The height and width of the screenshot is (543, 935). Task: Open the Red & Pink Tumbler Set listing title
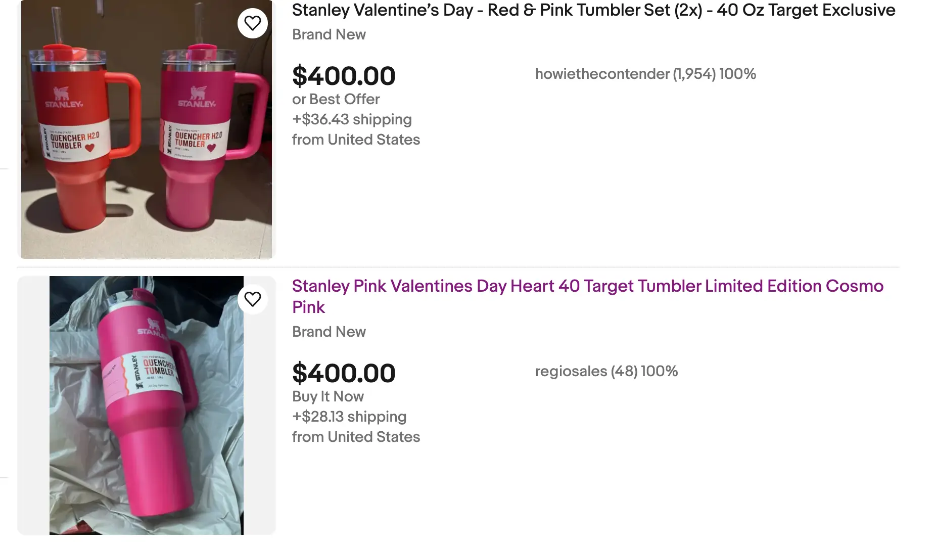593,10
